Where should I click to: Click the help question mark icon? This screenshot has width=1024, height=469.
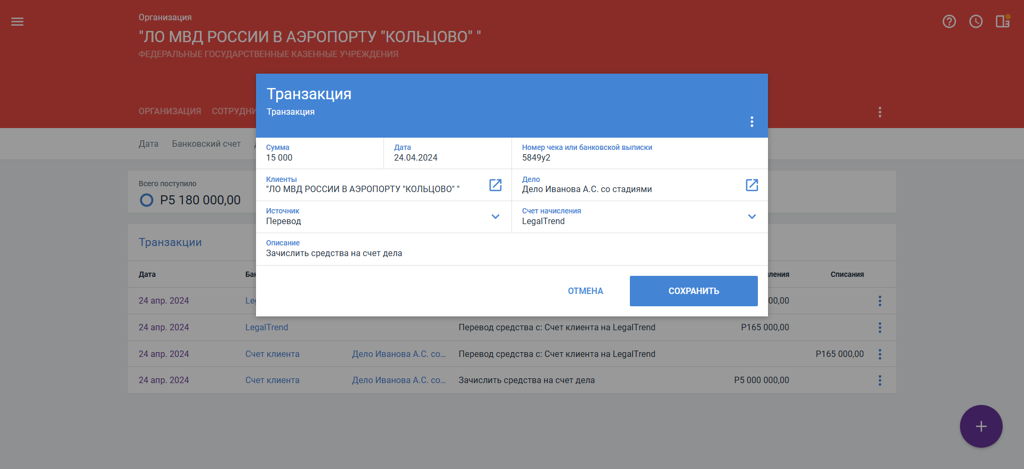point(949,22)
